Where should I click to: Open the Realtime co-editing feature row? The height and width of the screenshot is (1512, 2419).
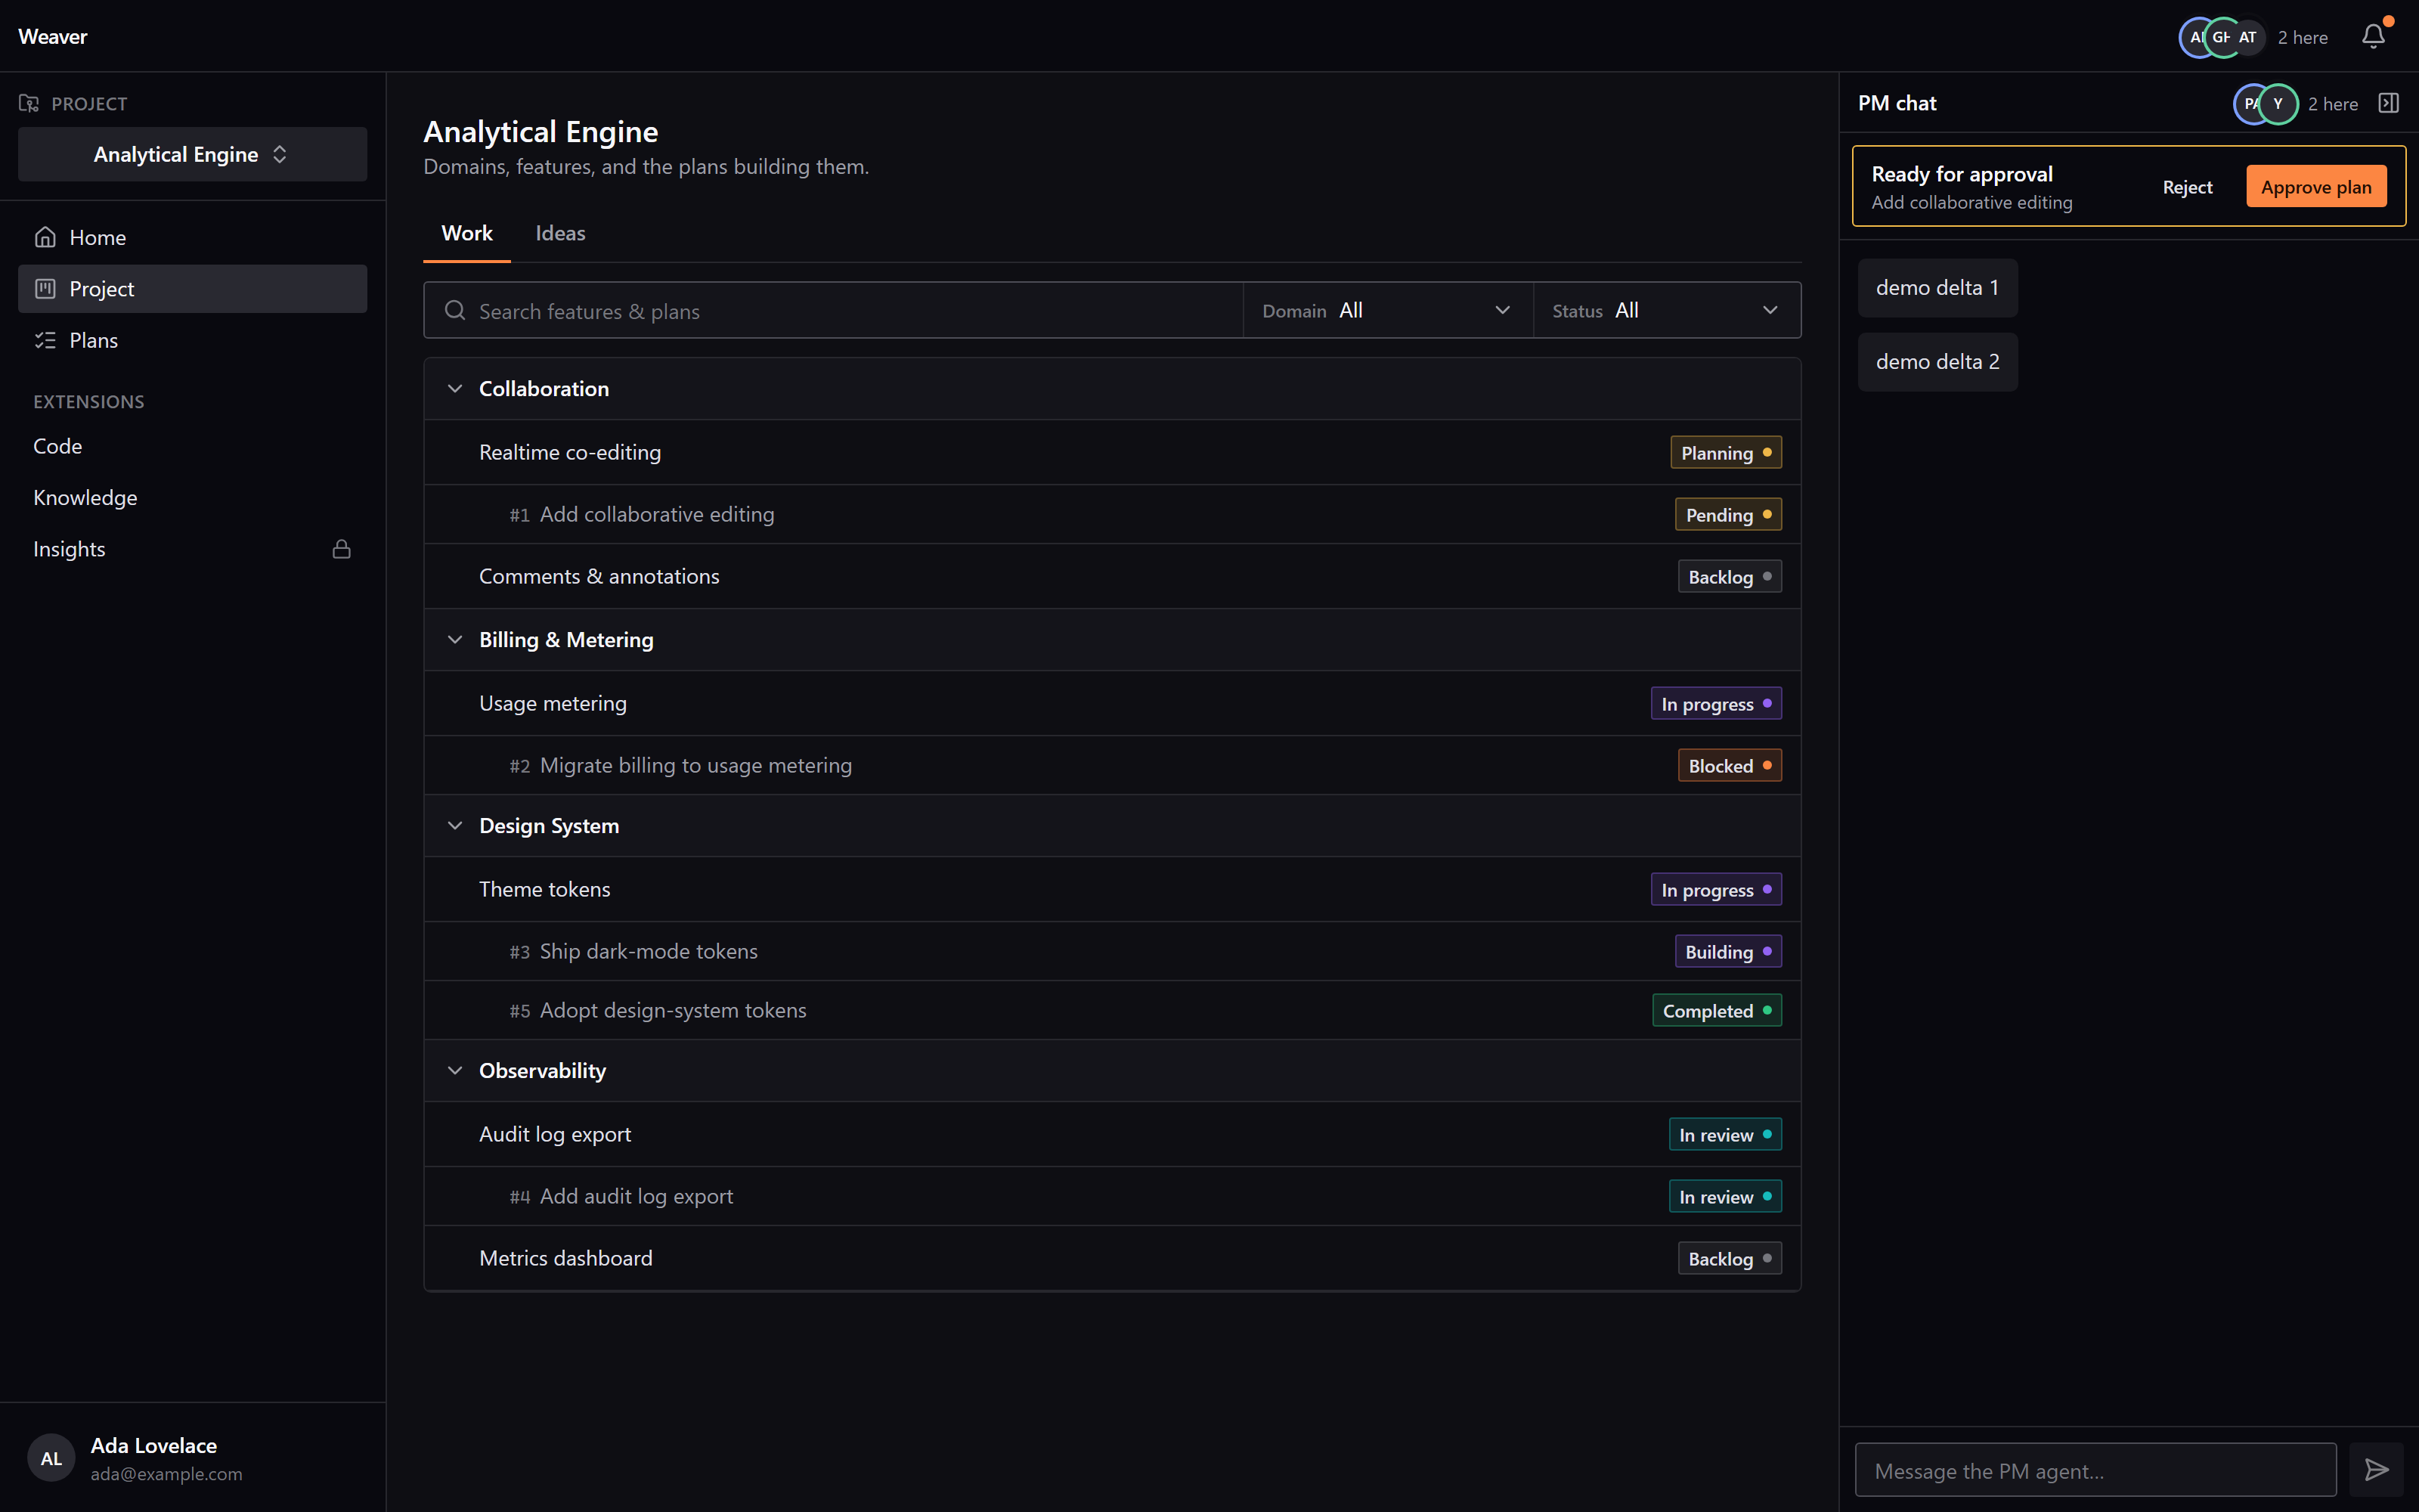tap(1111, 452)
